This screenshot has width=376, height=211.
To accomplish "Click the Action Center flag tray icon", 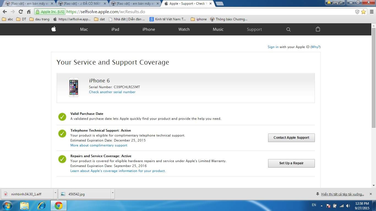I will tap(328, 206).
